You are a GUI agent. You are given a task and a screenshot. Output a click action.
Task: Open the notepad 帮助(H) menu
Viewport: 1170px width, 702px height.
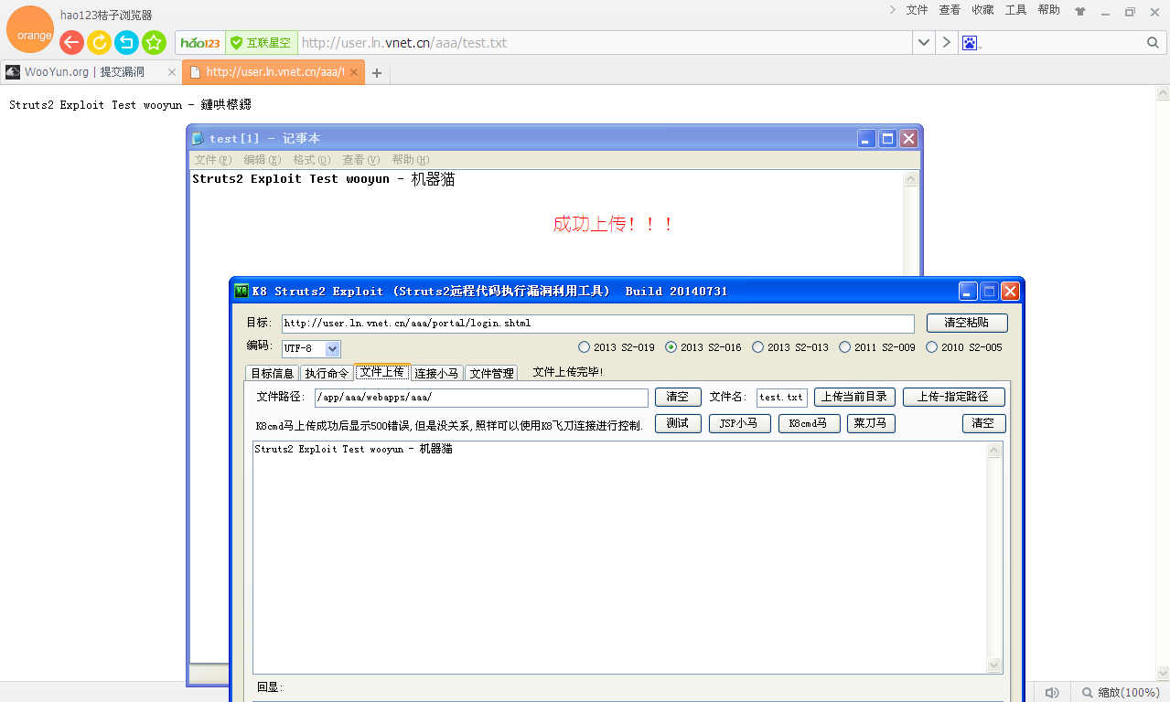tap(411, 160)
